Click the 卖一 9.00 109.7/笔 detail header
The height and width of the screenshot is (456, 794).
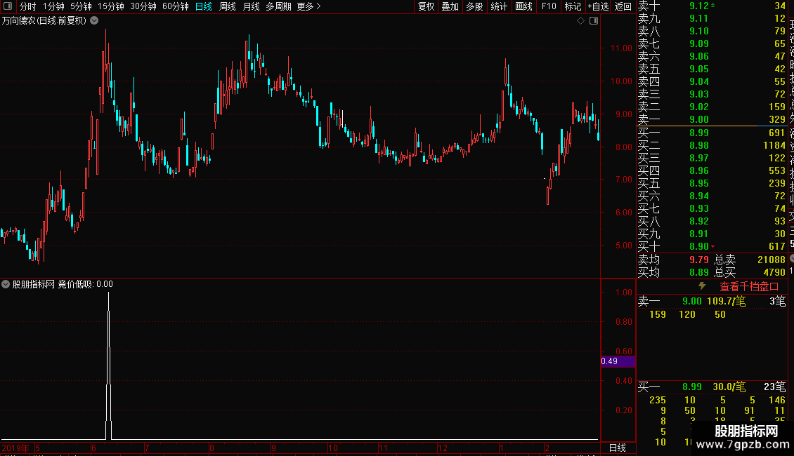(712, 301)
